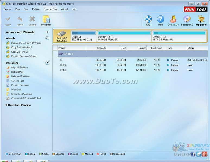Collapse the Actions and Wizards panel
The image size is (210, 162).
(x=47, y=32)
